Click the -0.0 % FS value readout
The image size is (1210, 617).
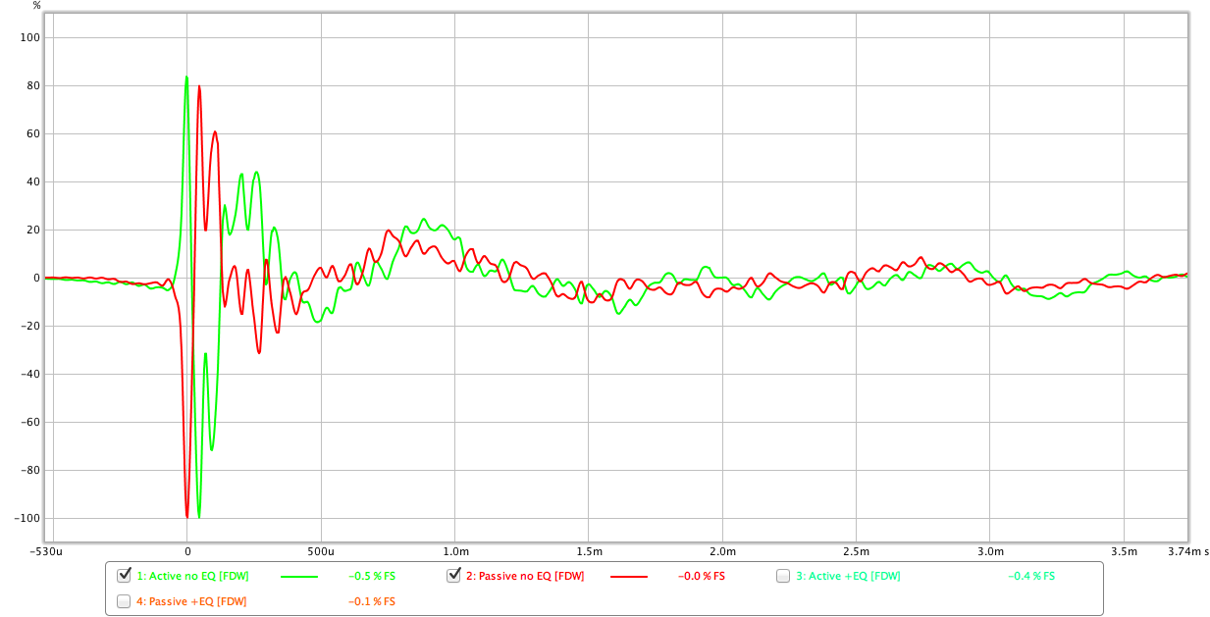click(x=701, y=577)
